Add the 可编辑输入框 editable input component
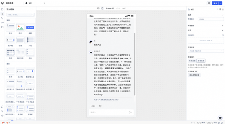This screenshot has width=225, height=124. point(20,85)
